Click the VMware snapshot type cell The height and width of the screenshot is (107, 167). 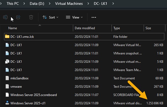point(128,53)
